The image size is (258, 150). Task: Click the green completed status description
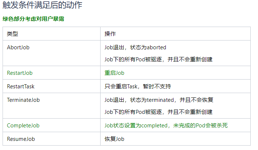pyautogui.click(x=166, y=126)
